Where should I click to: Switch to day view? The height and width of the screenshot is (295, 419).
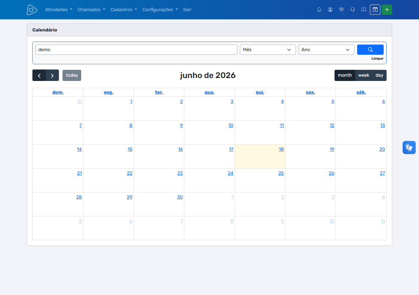[379, 75]
